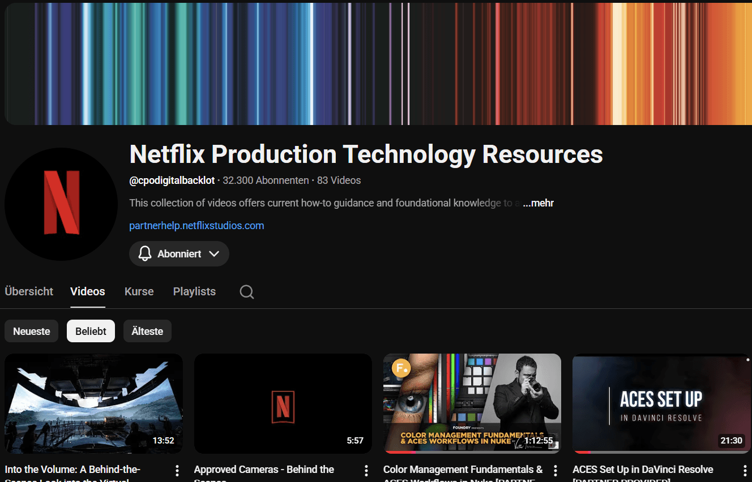Click the Netflix Production Technology Resources title
Screen dimensions: 752x482
point(366,154)
